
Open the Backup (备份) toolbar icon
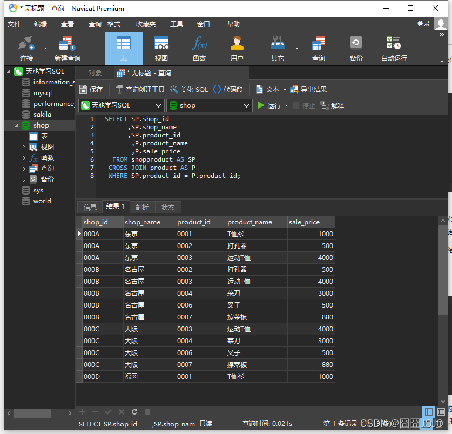[356, 48]
